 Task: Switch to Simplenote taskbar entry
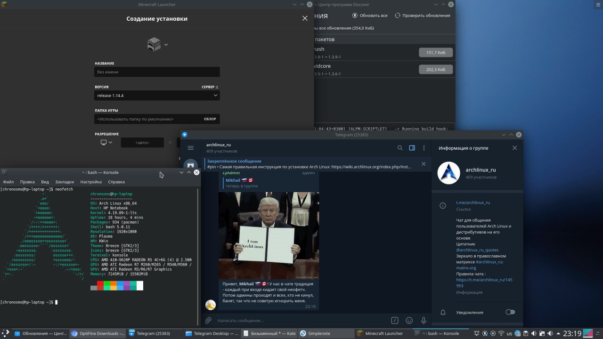tap(326, 333)
